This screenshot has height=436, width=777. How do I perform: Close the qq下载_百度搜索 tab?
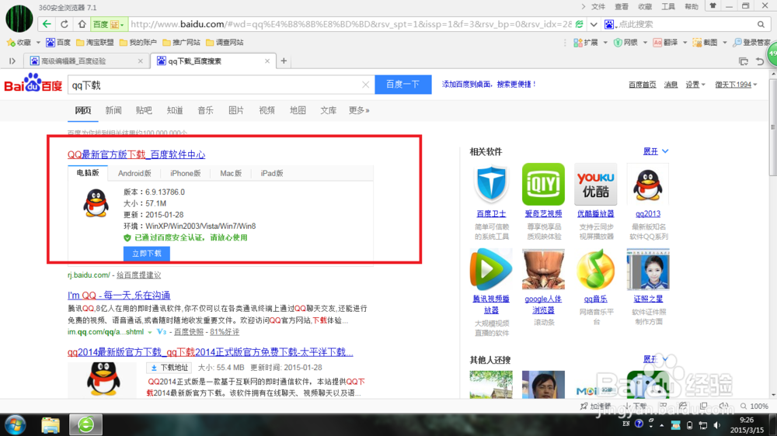coord(267,61)
